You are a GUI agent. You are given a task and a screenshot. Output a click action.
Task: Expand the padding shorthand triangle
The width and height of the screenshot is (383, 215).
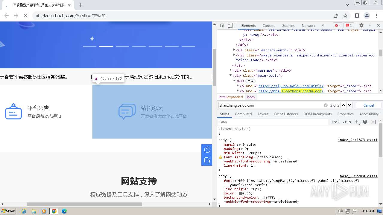(x=242, y=149)
